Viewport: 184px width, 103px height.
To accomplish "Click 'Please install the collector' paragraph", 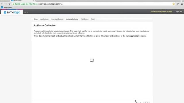I will pos(91,32).
